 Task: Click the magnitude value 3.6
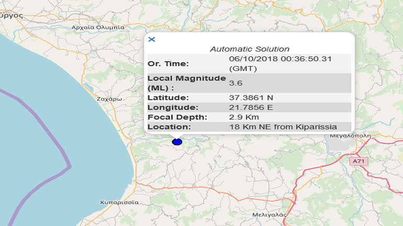236,82
